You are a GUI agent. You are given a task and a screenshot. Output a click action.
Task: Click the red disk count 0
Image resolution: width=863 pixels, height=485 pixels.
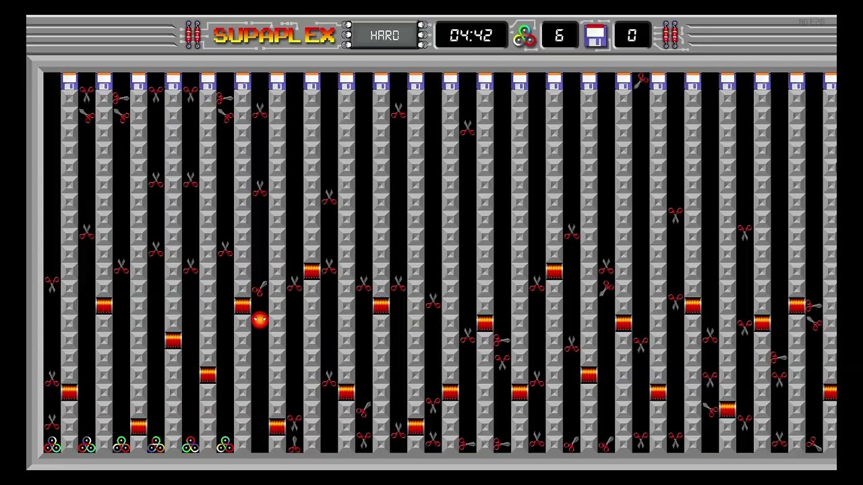coord(632,35)
